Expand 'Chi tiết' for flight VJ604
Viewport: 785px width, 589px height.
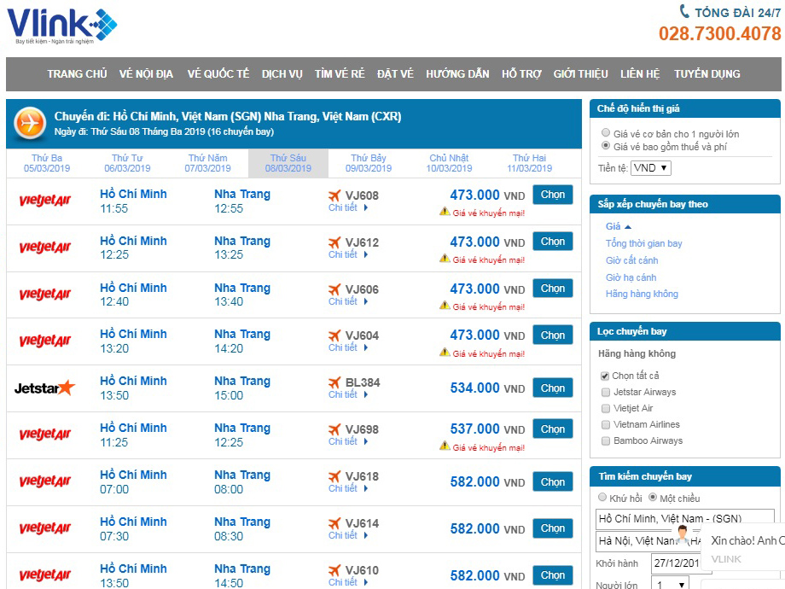pyautogui.click(x=348, y=347)
